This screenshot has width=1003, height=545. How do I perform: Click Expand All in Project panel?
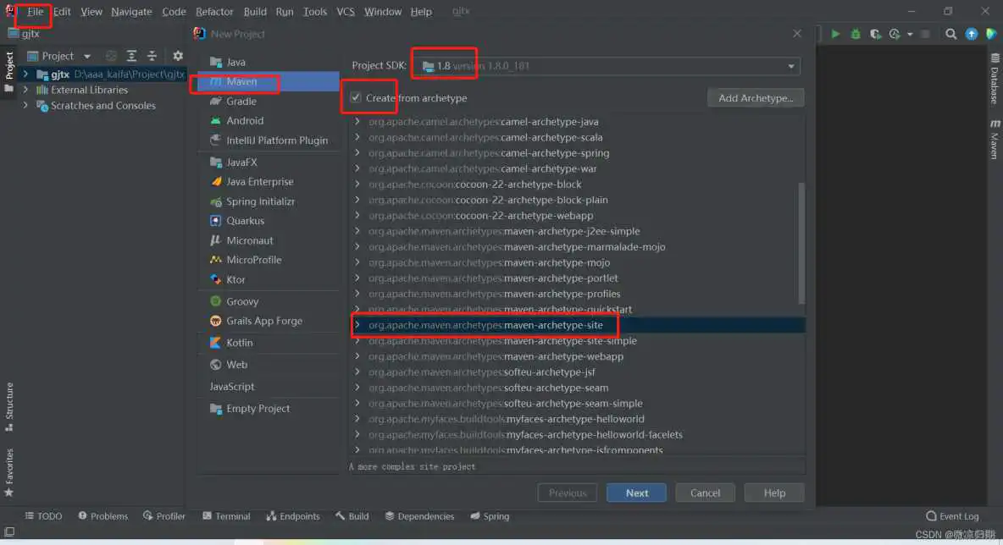(132, 56)
